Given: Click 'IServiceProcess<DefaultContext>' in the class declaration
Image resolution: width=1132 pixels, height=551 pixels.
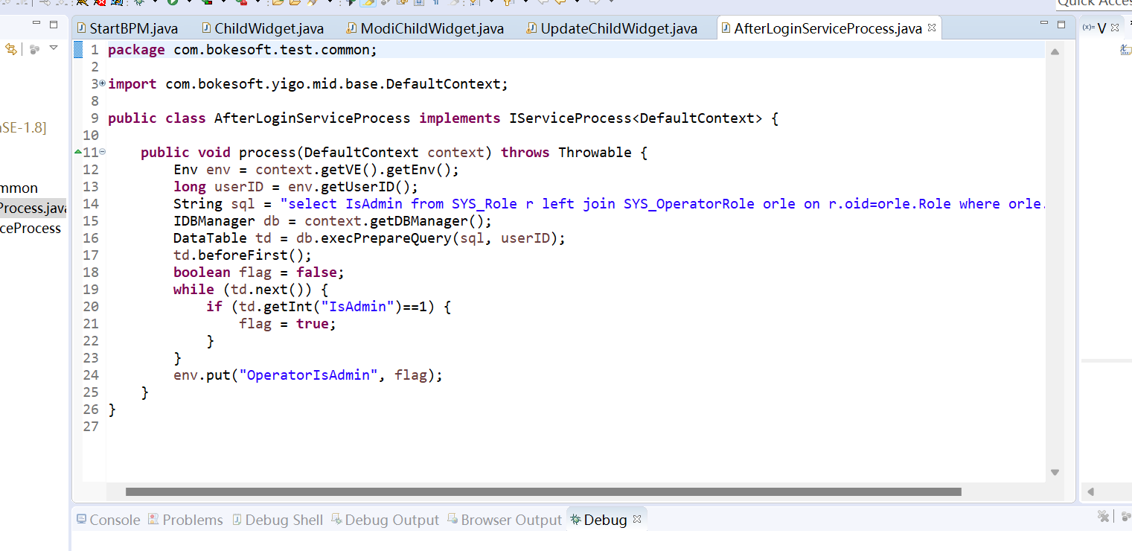Looking at the screenshot, I should coord(636,118).
